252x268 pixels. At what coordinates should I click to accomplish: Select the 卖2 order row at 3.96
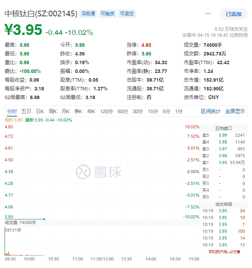(x=223, y=156)
